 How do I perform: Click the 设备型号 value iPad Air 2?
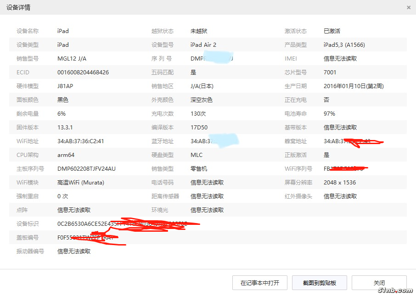click(203, 45)
